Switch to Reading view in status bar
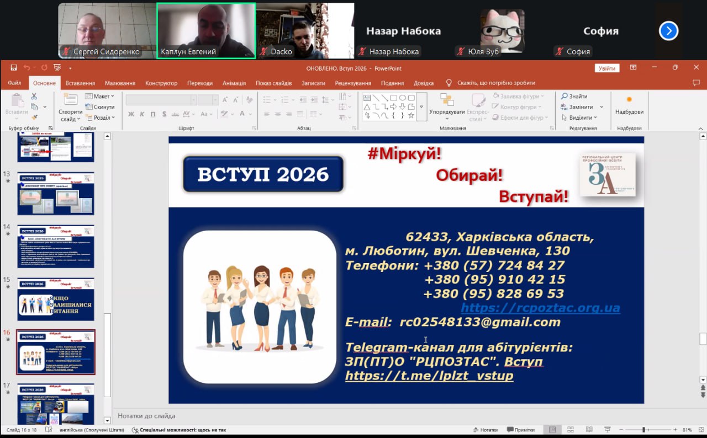This screenshot has height=438, width=707. click(x=588, y=430)
